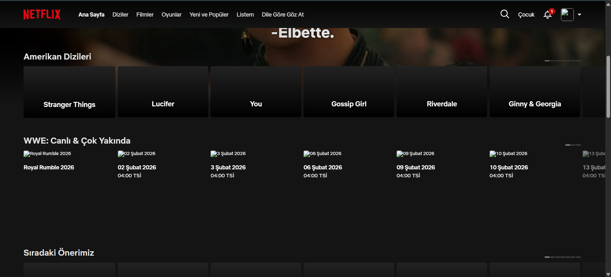
Task: Open the Filmler menu item
Action: (145, 15)
